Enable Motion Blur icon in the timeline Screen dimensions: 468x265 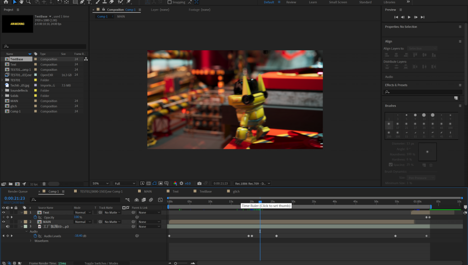(151, 200)
